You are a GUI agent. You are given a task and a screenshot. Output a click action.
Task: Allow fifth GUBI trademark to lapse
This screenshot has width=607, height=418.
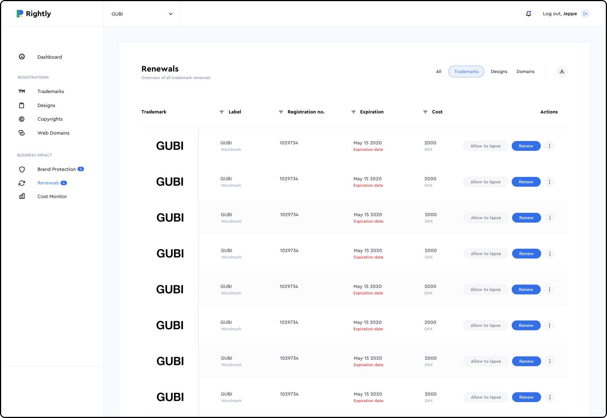(x=486, y=290)
